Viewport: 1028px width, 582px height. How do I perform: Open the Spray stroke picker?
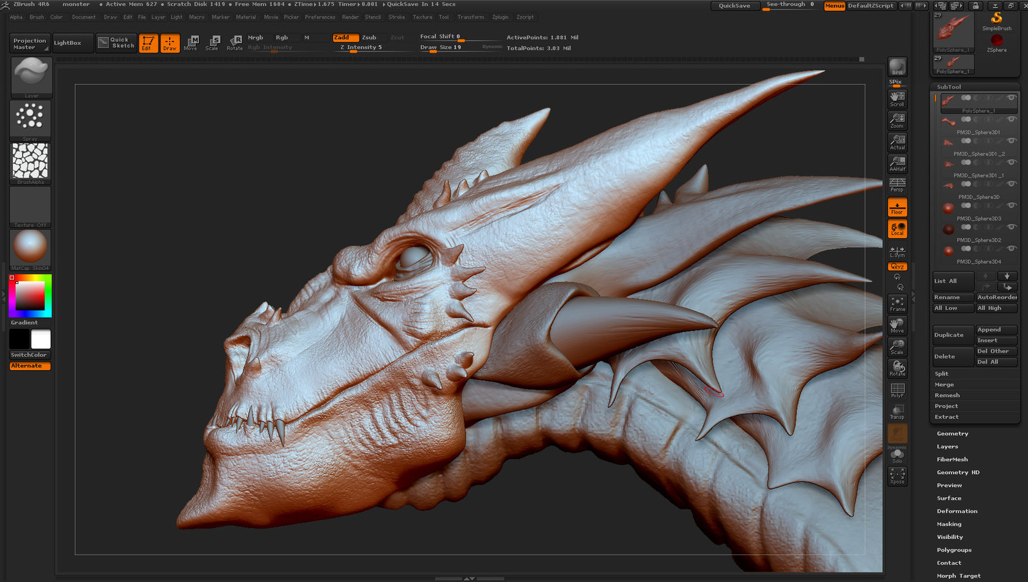tap(30, 120)
